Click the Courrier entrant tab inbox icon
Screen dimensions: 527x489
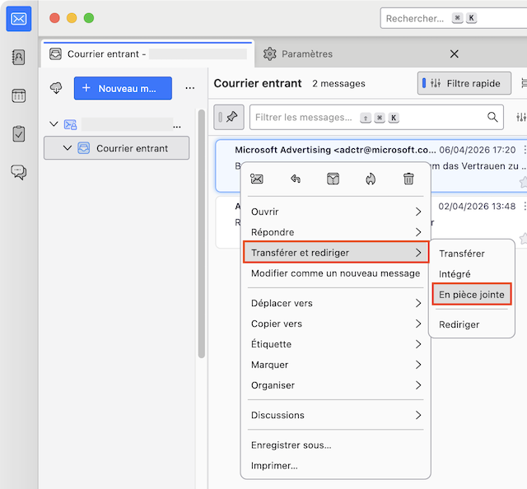[55, 54]
